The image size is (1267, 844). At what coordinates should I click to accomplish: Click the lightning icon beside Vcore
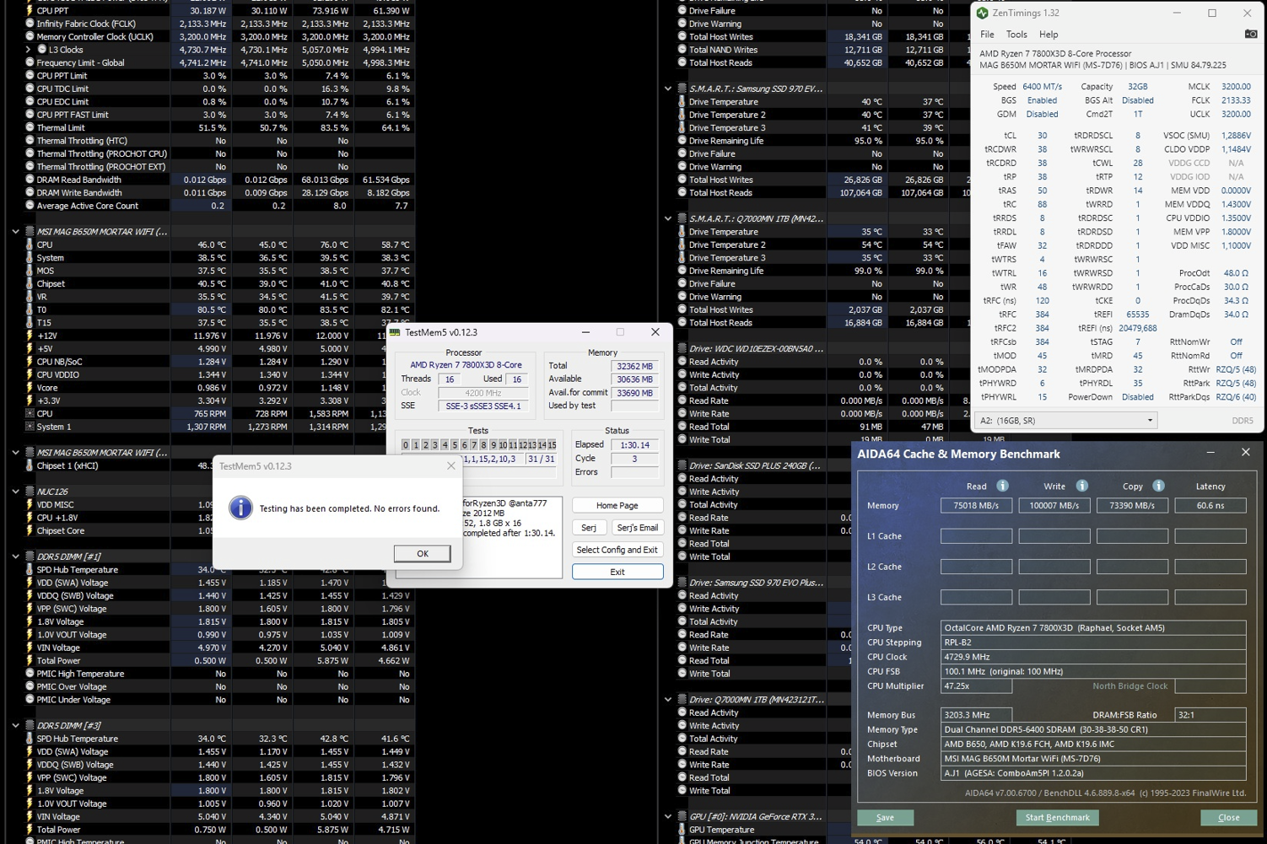[x=30, y=388]
